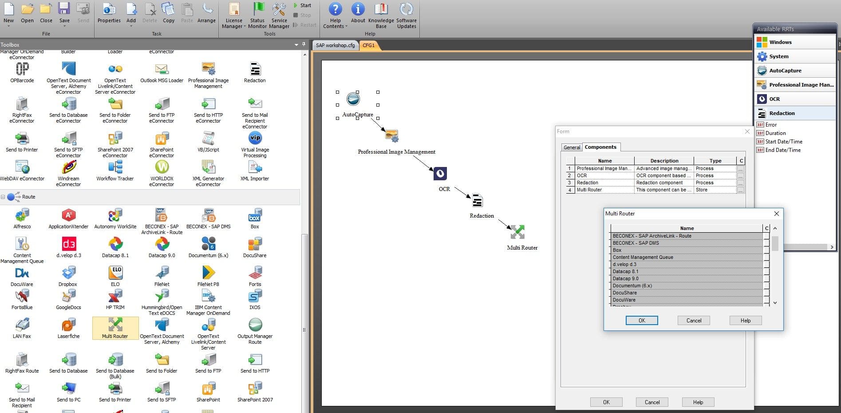841x413 pixels.
Task: Toggle checkbox for BECONEX - SAP ArchiveLink - Route
Action: tap(766, 236)
